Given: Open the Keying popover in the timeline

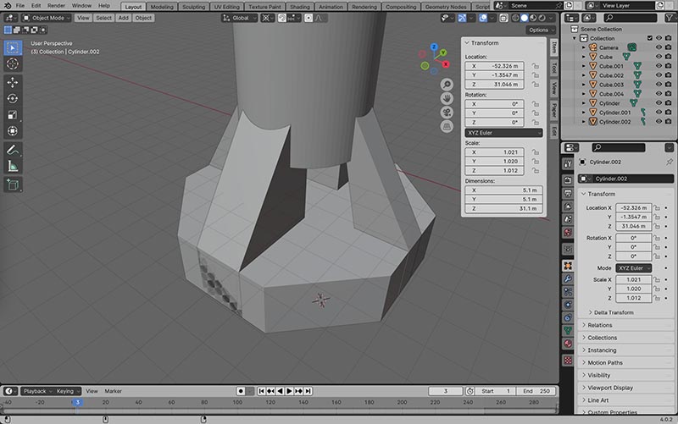Looking at the screenshot, I should click(x=66, y=391).
